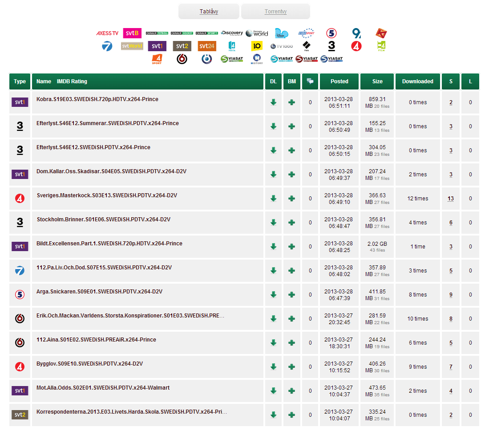The width and height of the screenshot is (489, 427).
Task: Download Sveriges.Masterkock.S03E13 via green arrow
Action: 274,199
